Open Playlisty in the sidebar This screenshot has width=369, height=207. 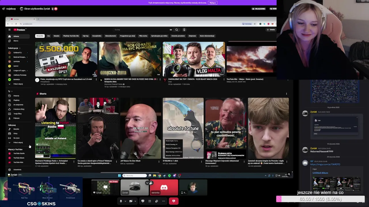(x=18, y=100)
